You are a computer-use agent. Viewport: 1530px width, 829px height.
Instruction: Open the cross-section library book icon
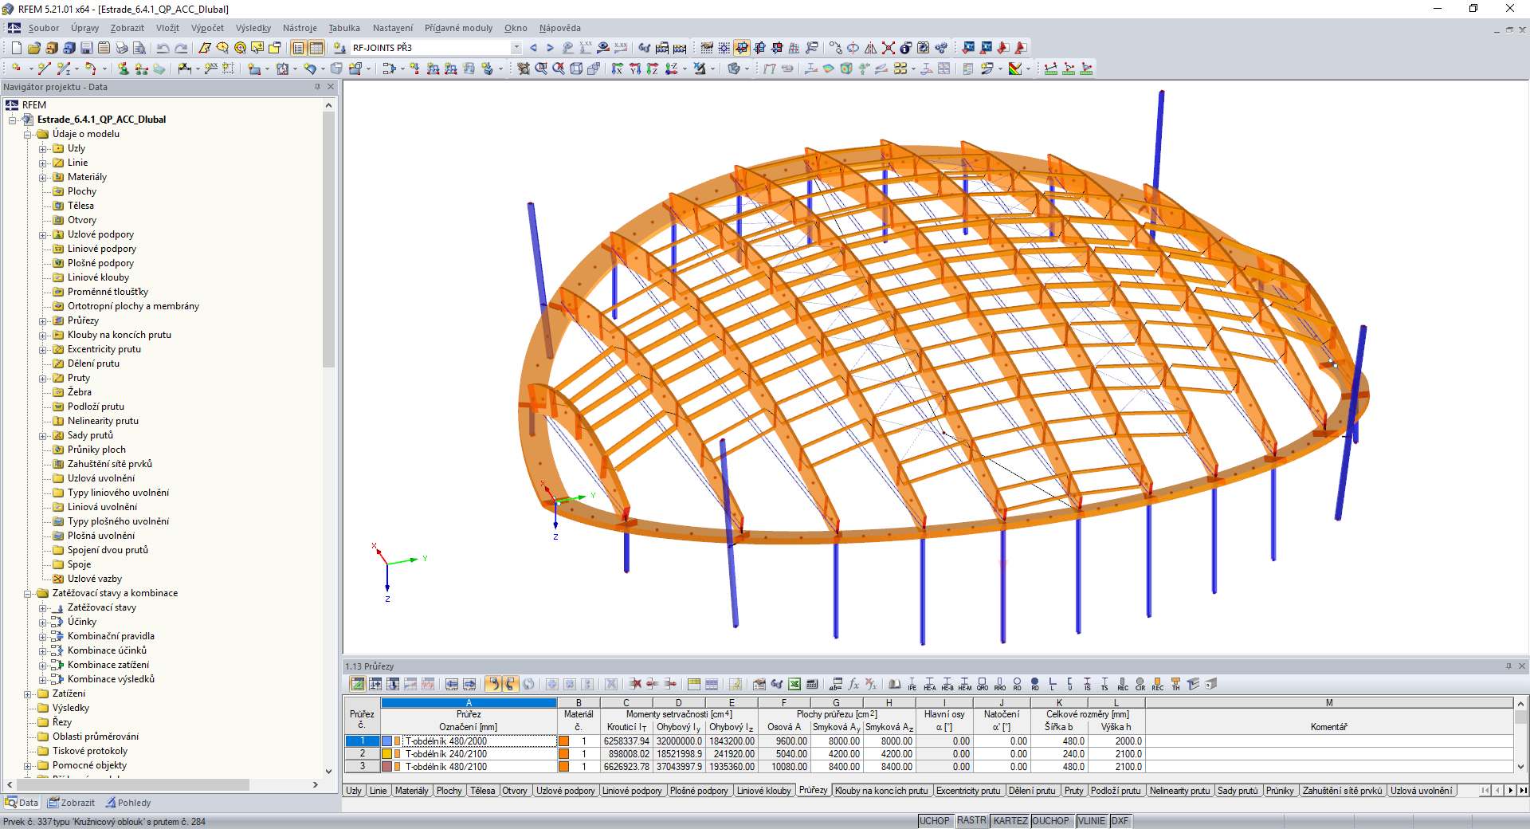(895, 684)
